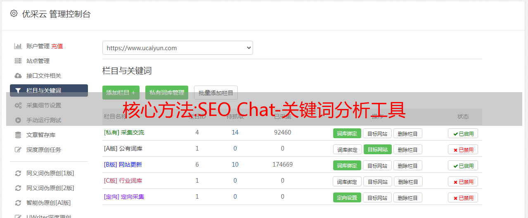The height and width of the screenshot is (218, 528).
Task: Open 深度原创任务 via its edit icon
Action: coord(18,150)
